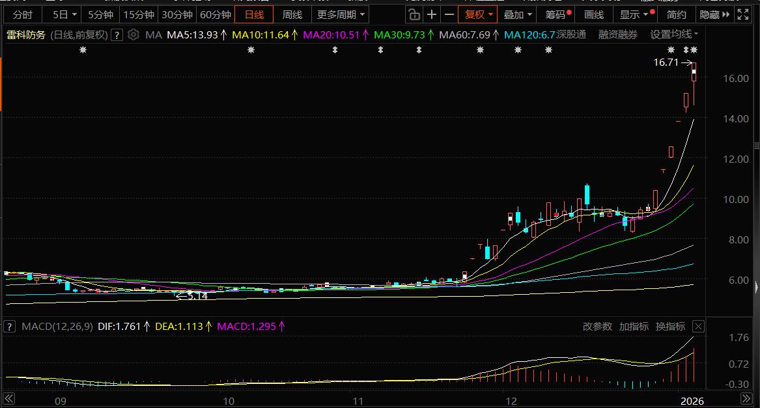Click 改参数 to edit MACD parameters

coord(597,327)
